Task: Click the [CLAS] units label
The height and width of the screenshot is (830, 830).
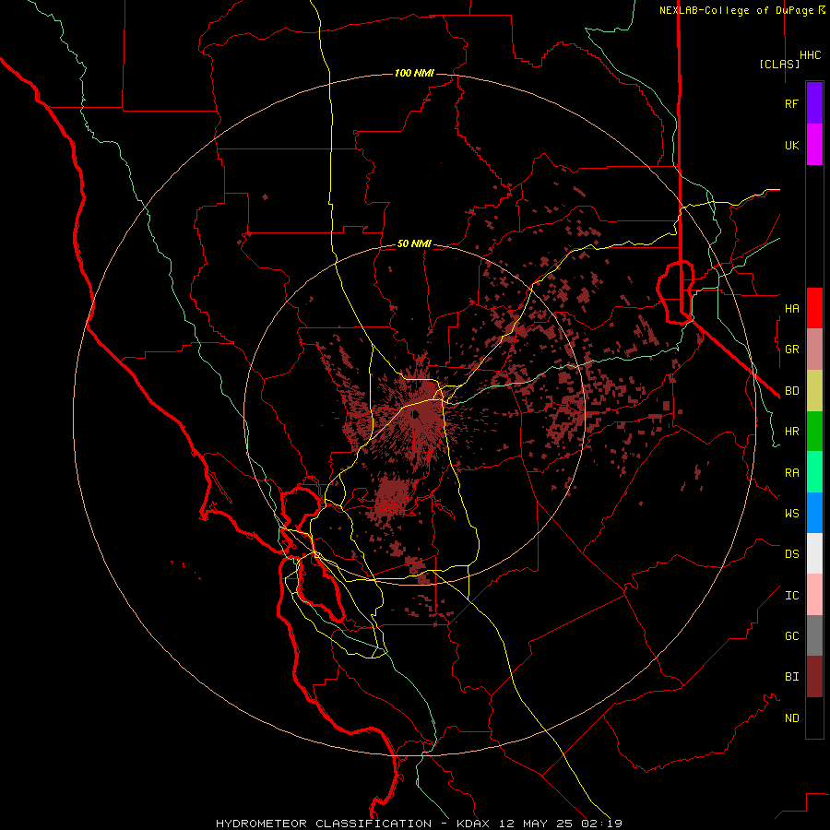Action: pyautogui.click(x=779, y=64)
